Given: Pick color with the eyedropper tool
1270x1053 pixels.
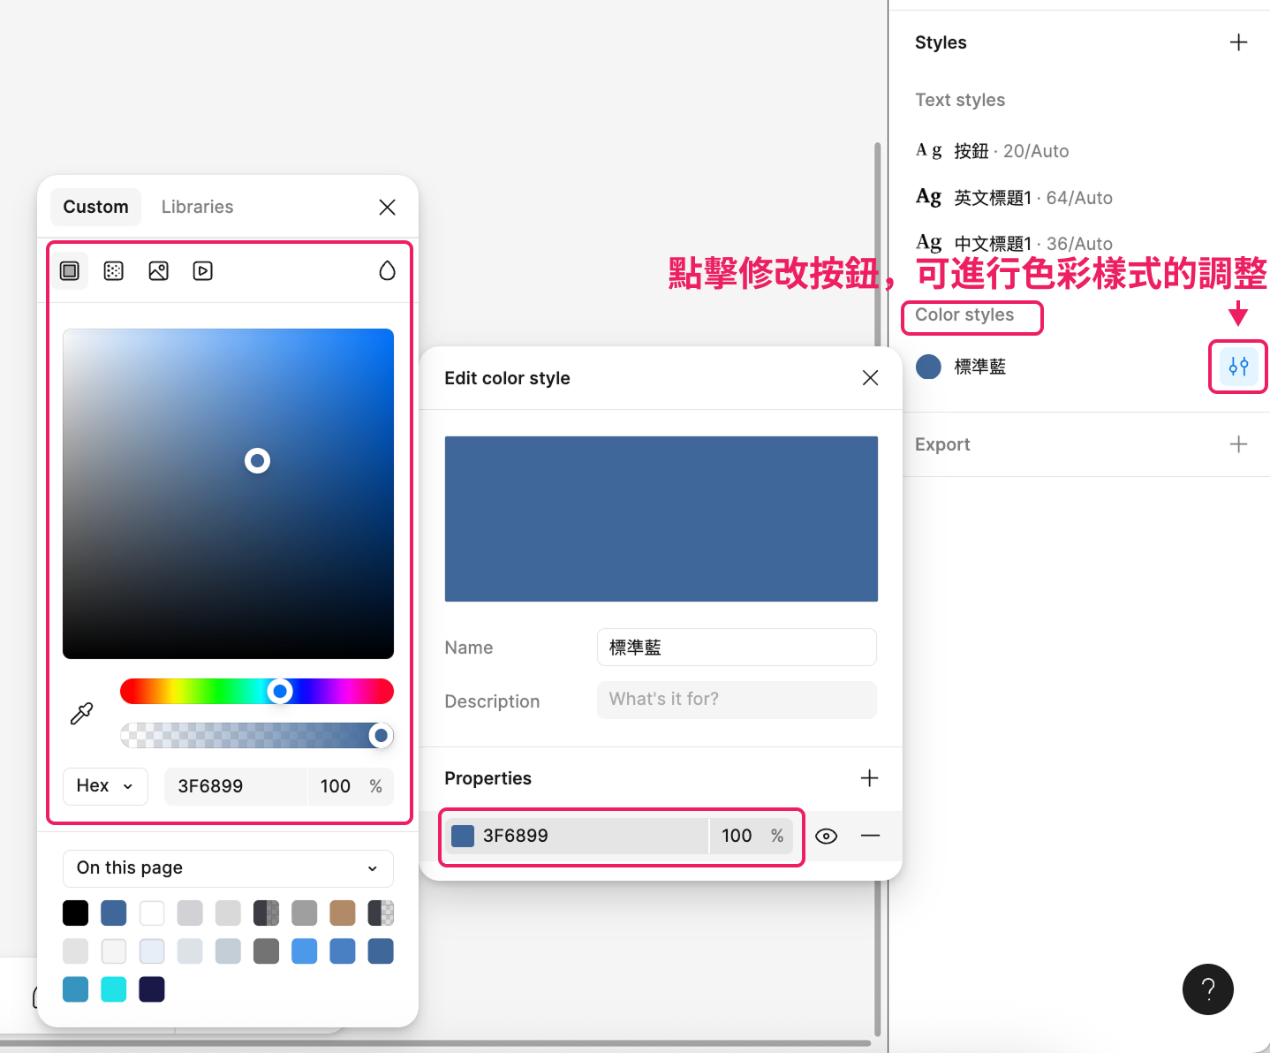Looking at the screenshot, I should [x=81, y=714].
